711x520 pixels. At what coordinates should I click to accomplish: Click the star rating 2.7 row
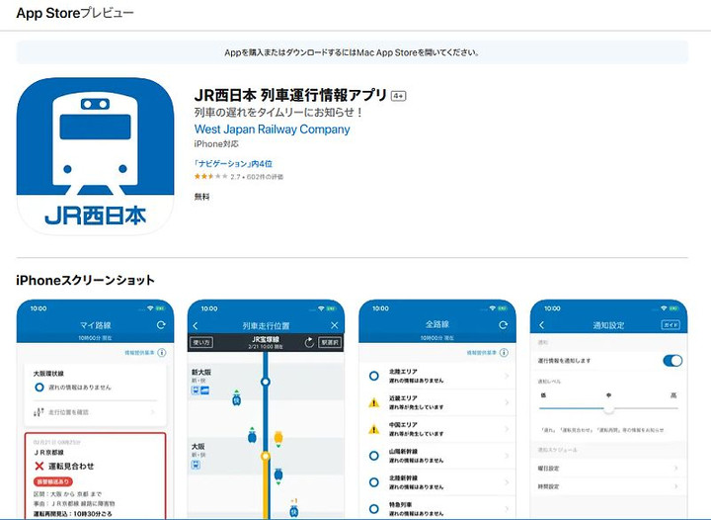238,176
